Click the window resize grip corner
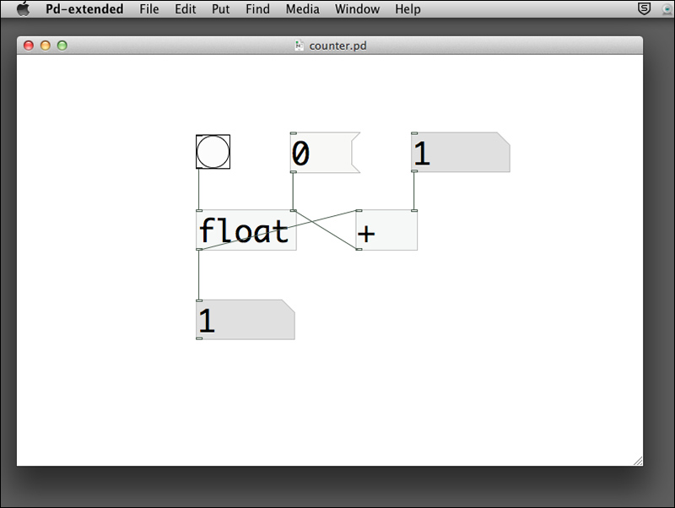The width and height of the screenshot is (675, 508). [637, 460]
